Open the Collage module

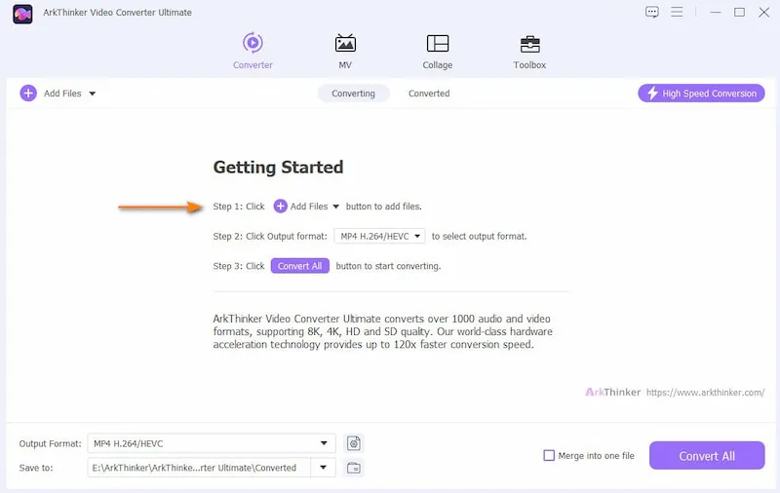(x=437, y=51)
